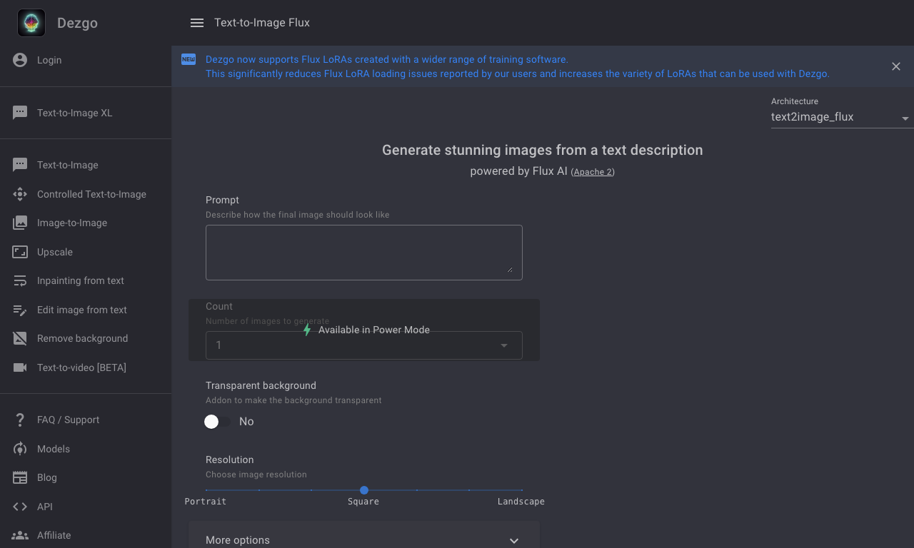Screen dimensions: 914x548
Task: Go to Image-to-Image page
Action: coord(86,223)
